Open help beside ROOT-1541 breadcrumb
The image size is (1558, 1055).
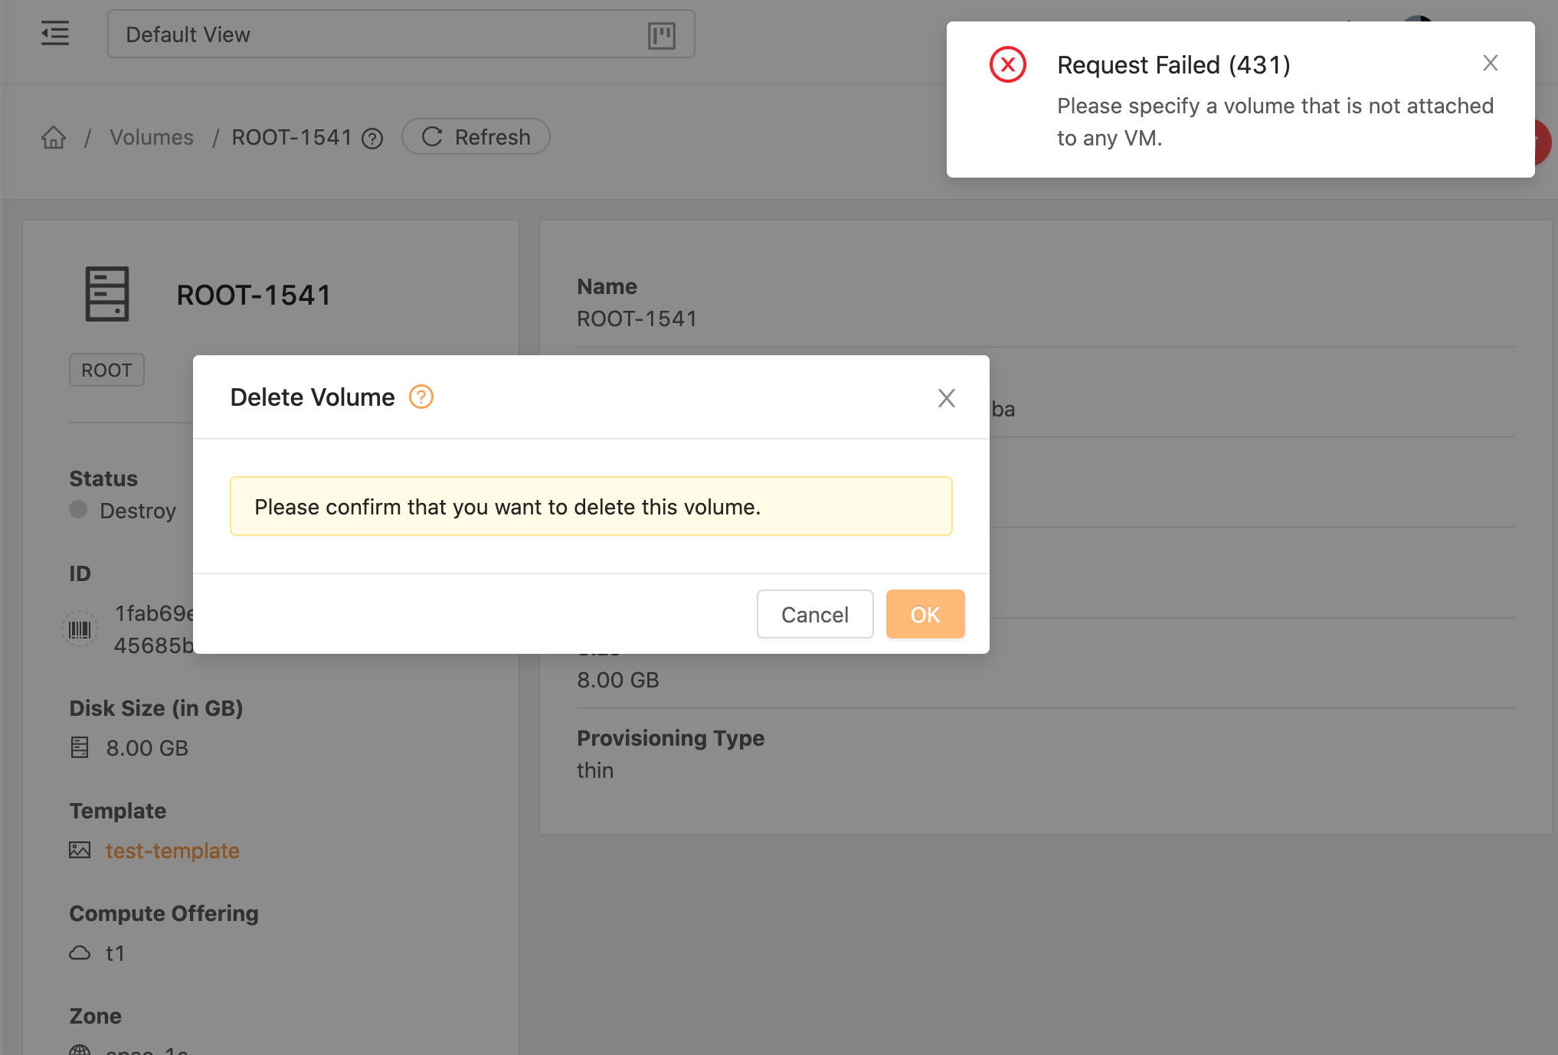[x=373, y=139]
